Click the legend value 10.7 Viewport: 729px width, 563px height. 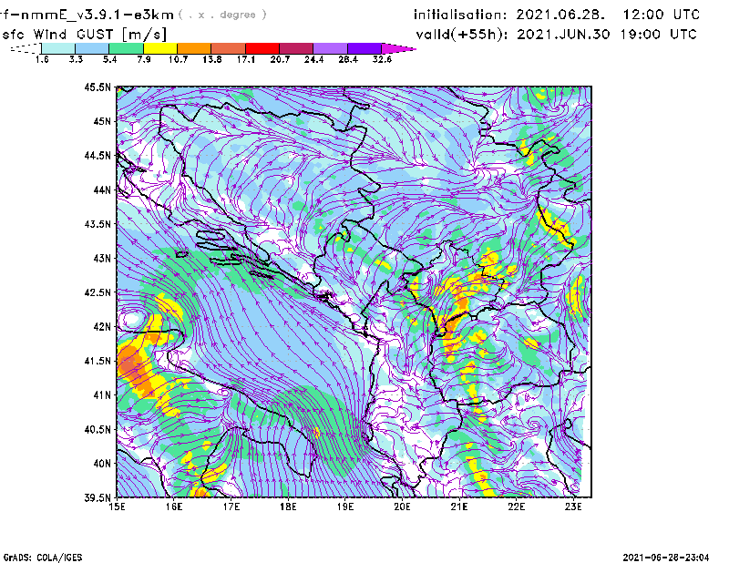(x=178, y=59)
